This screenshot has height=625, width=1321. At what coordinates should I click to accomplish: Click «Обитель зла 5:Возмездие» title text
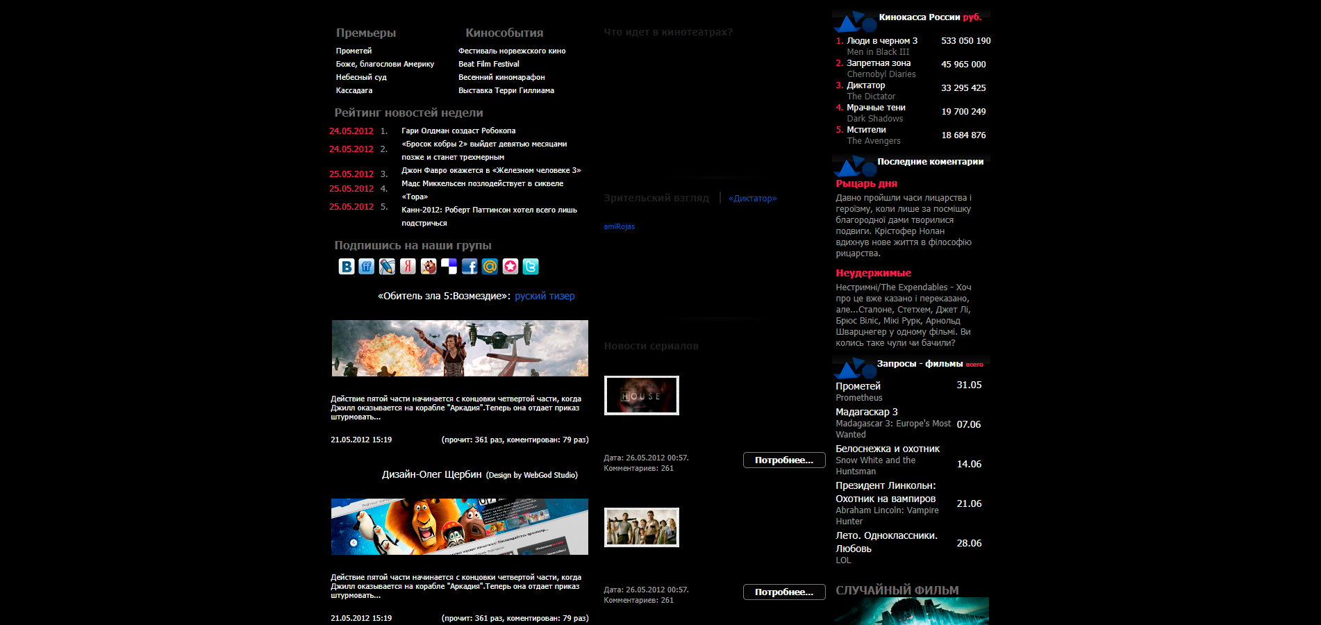tap(445, 296)
